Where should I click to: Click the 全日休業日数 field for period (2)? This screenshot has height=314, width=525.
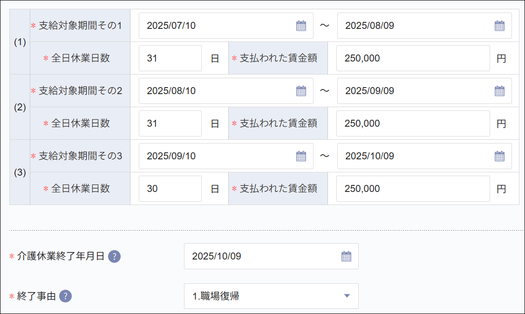coord(170,123)
